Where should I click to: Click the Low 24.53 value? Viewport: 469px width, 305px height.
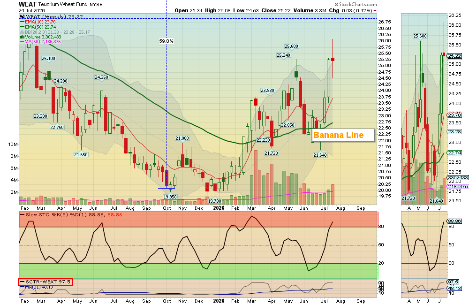246,10
